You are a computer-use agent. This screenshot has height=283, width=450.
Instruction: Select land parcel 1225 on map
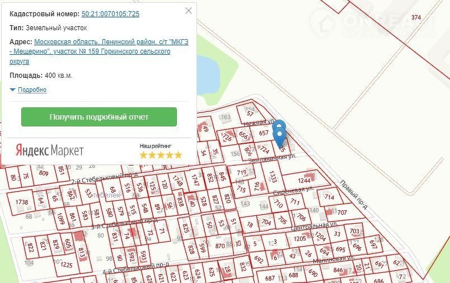(x=66, y=265)
